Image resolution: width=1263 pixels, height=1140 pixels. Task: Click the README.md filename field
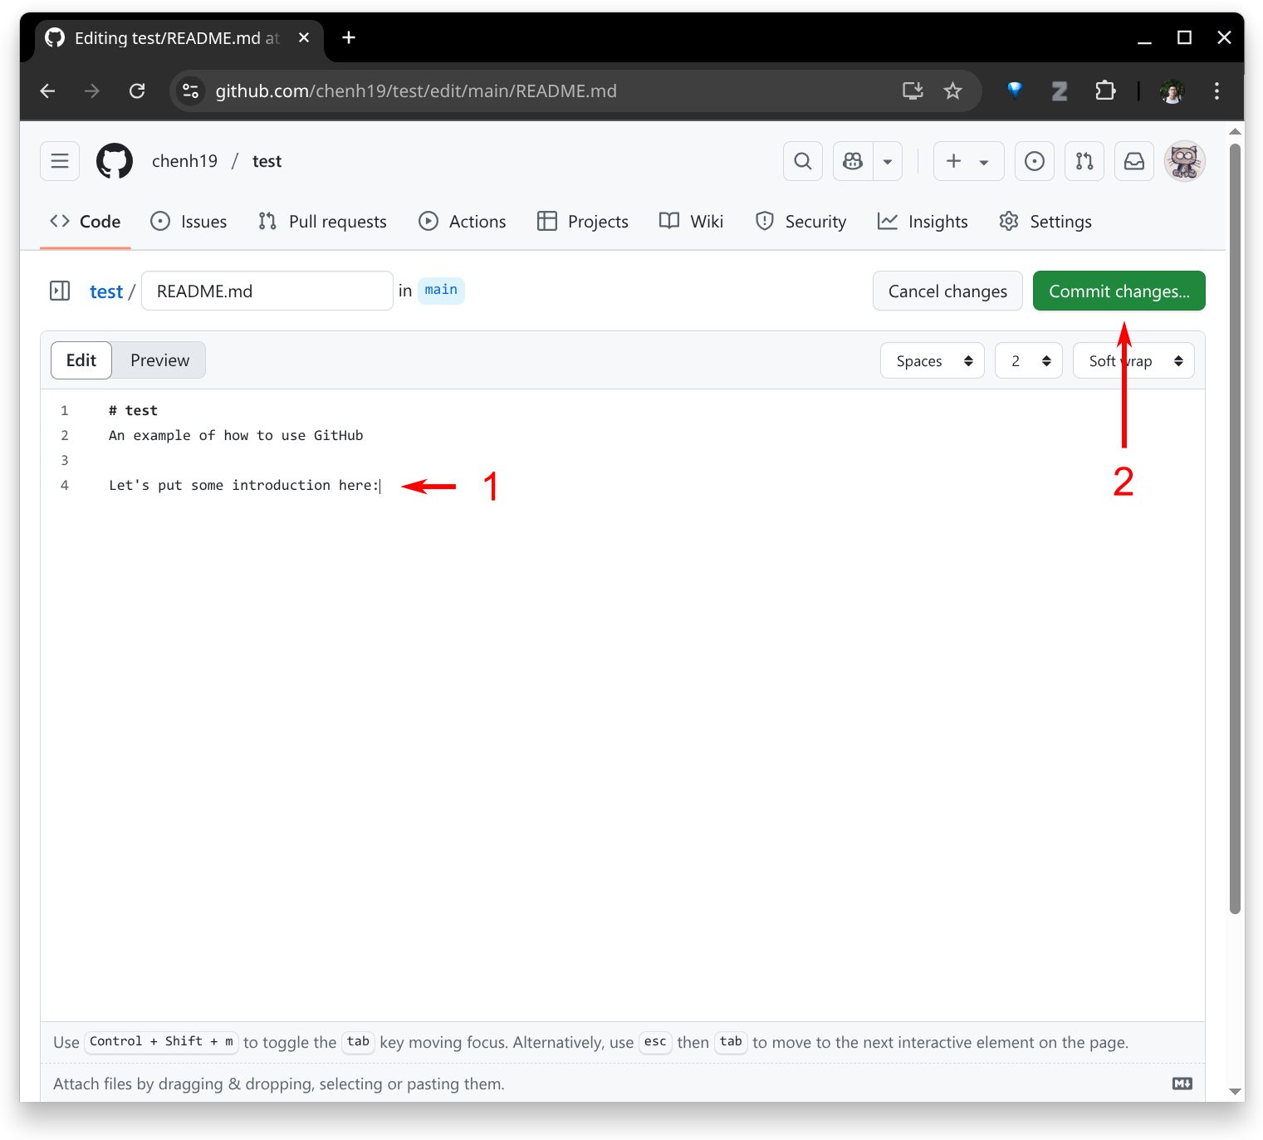point(267,291)
